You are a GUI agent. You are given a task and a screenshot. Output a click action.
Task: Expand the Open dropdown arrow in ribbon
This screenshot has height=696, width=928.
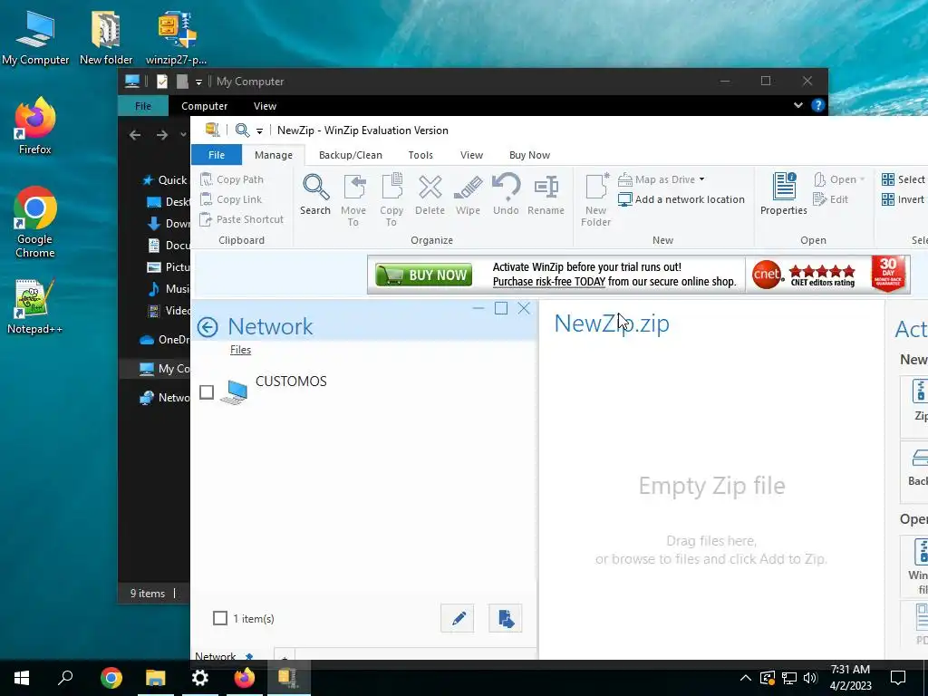863,179
